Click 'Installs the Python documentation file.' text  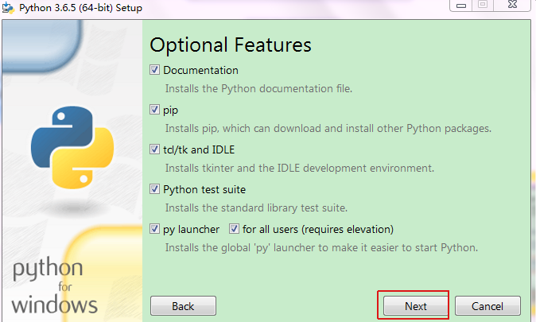258,89
